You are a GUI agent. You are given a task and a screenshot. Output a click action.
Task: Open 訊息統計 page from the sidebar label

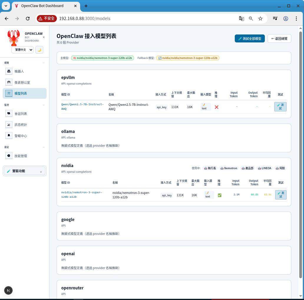pos(21,125)
